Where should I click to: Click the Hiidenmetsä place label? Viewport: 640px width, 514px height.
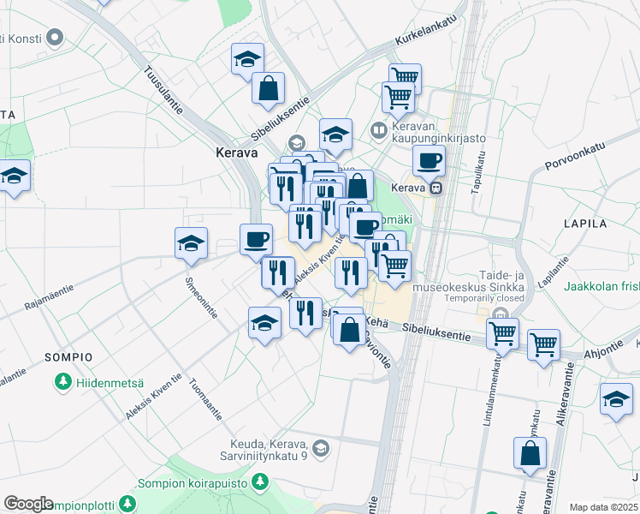tap(110, 383)
